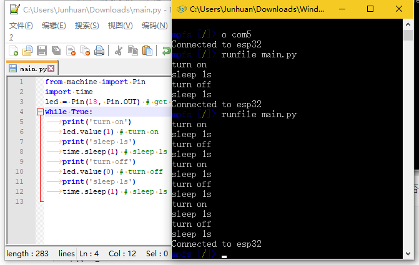
Task: Click the terminal scrollbar down arrow
Action: coord(408,254)
